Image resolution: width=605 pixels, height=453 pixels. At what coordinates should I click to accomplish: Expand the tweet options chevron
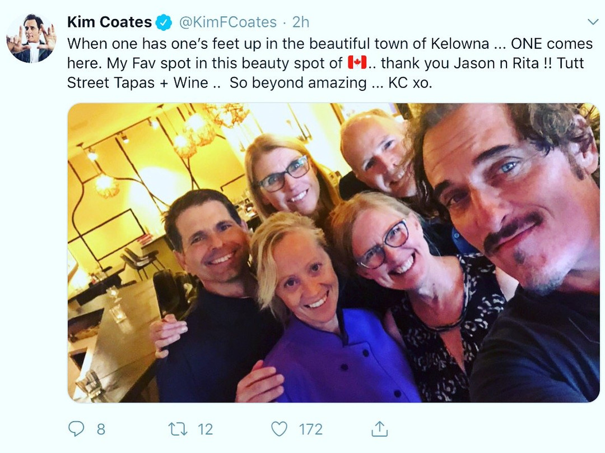tap(592, 22)
